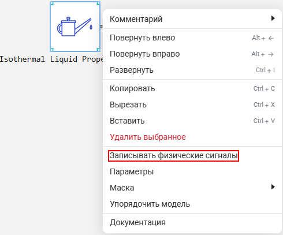283x235 pixels.
Task: Select the watering can block icon
Action: [75, 27]
